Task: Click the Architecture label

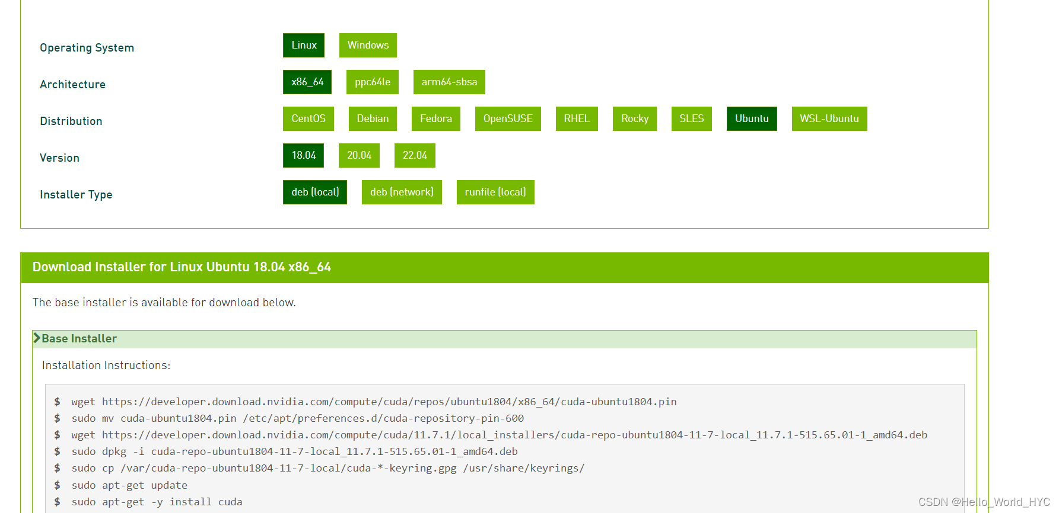Action: click(72, 85)
